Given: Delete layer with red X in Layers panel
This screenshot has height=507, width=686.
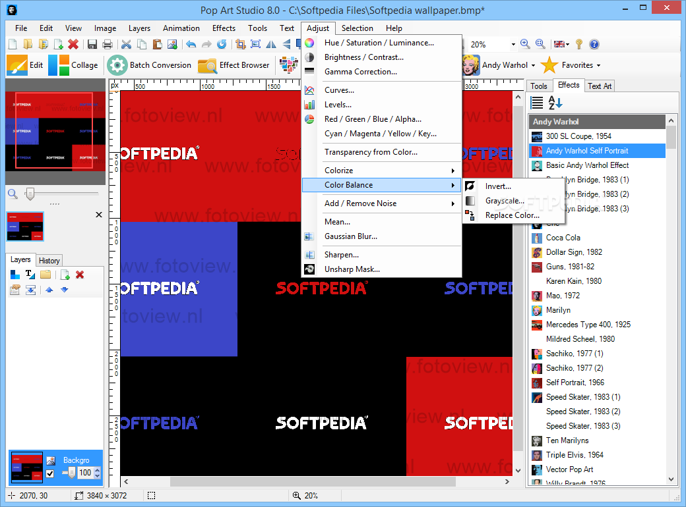Looking at the screenshot, I should click(x=80, y=275).
